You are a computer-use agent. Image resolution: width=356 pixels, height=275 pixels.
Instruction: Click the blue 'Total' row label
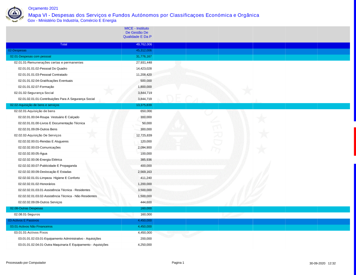(64, 44)
